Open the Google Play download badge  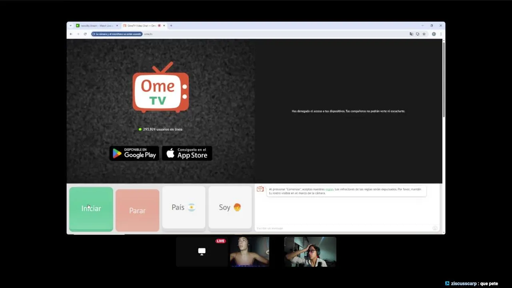pyautogui.click(x=134, y=153)
